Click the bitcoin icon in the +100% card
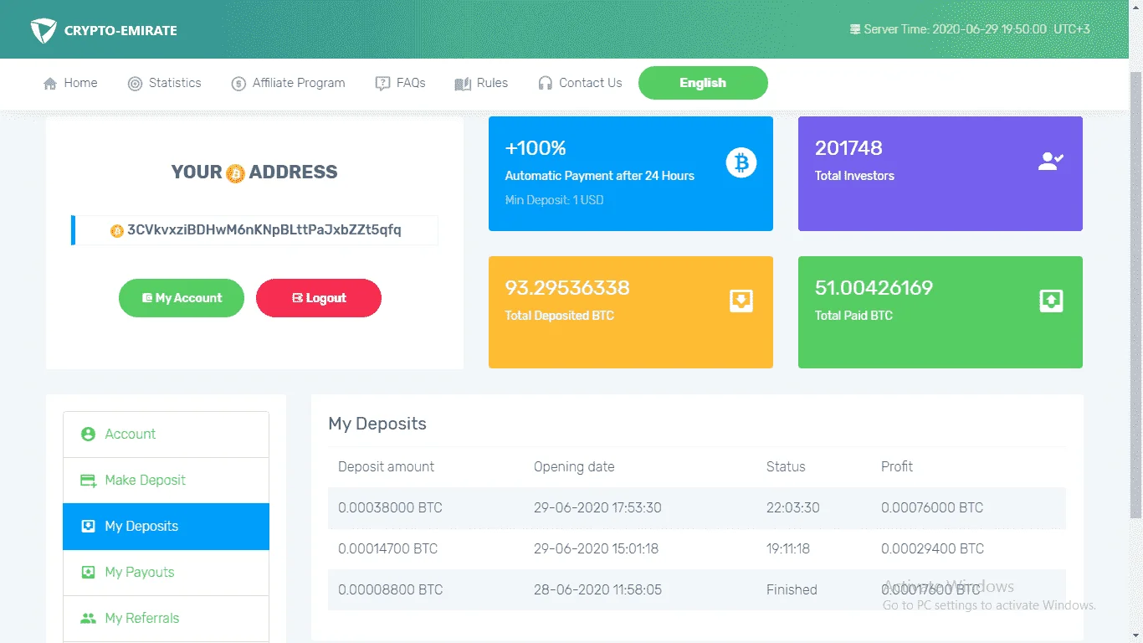Screen dimensions: 1143x643 tap(741, 162)
